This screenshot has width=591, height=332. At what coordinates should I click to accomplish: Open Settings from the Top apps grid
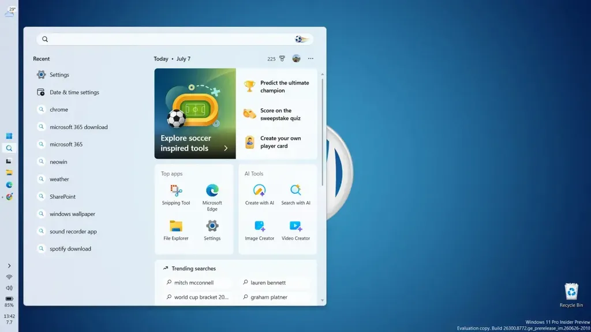pos(212,231)
